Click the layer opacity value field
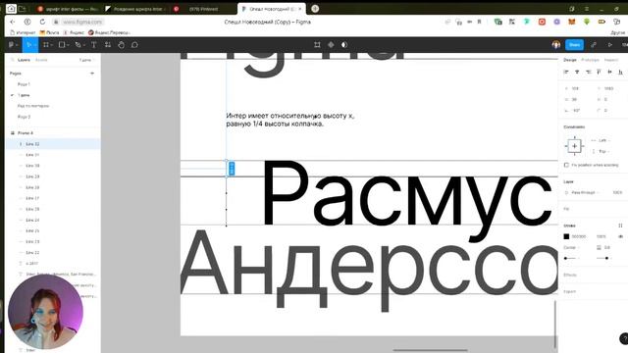 click(x=617, y=192)
